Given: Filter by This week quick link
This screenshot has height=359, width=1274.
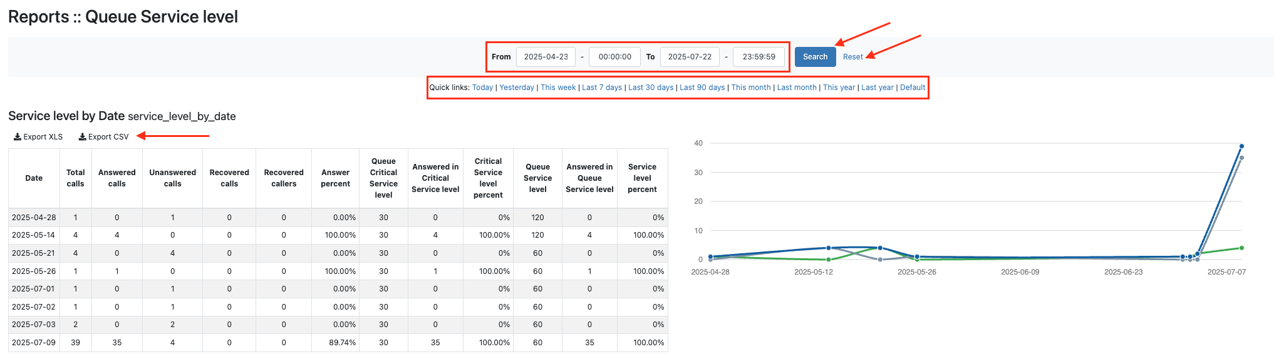Looking at the screenshot, I should tap(558, 88).
